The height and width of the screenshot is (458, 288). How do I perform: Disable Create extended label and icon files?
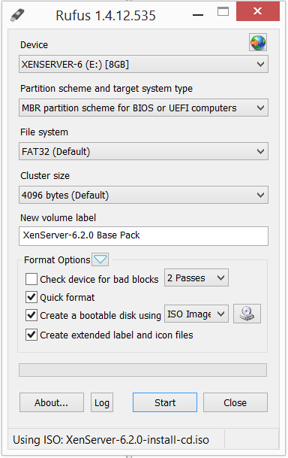31,335
